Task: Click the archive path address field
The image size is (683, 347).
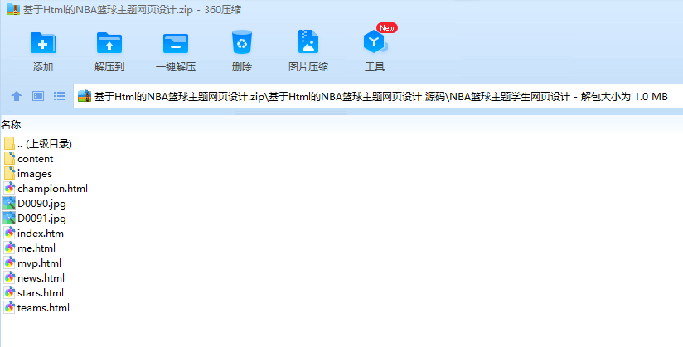Action: point(378,96)
